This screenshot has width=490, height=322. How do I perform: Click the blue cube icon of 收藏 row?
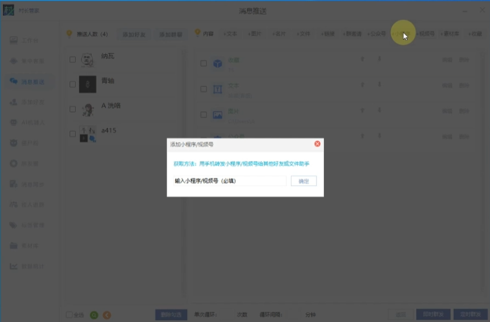coord(218,64)
